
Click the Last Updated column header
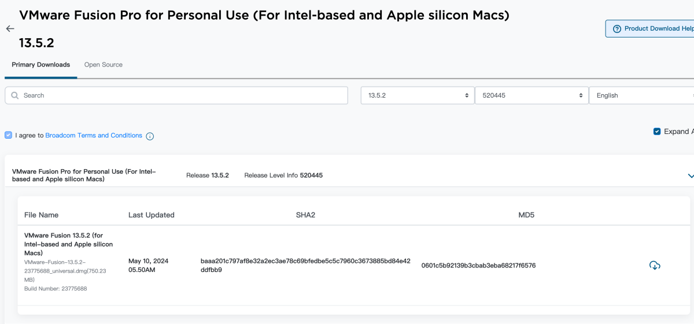click(151, 215)
